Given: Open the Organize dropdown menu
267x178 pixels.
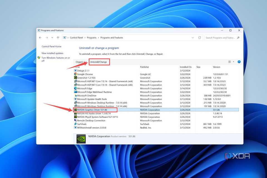Looking at the screenshot, I should click(x=80, y=62).
